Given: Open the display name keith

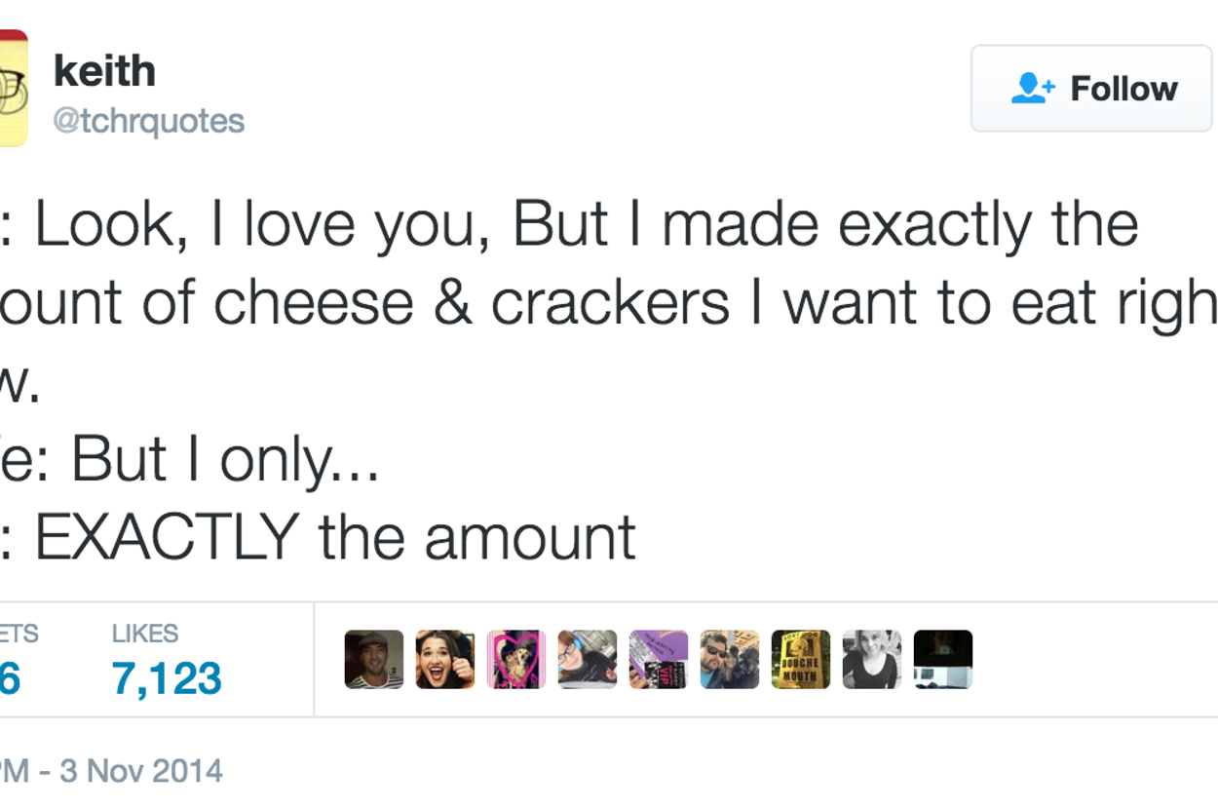Looking at the screenshot, I should 104,71.
